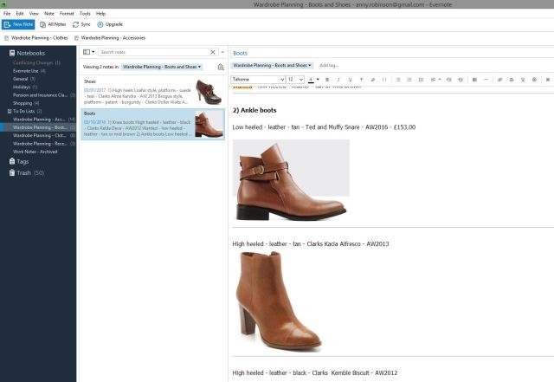Select Pension and Insurance notebook
Image resolution: width=554 pixels, height=382 pixels.
tap(44, 95)
